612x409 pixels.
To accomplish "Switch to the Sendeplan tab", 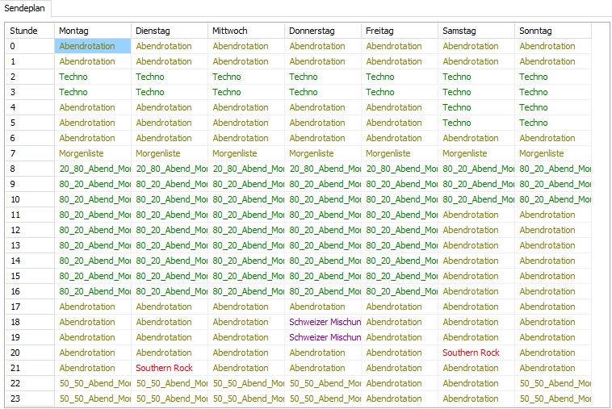I will 26,7.
